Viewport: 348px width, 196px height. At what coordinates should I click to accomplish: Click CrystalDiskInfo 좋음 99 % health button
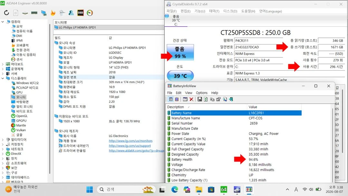pyautogui.click(x=180, y=53)
